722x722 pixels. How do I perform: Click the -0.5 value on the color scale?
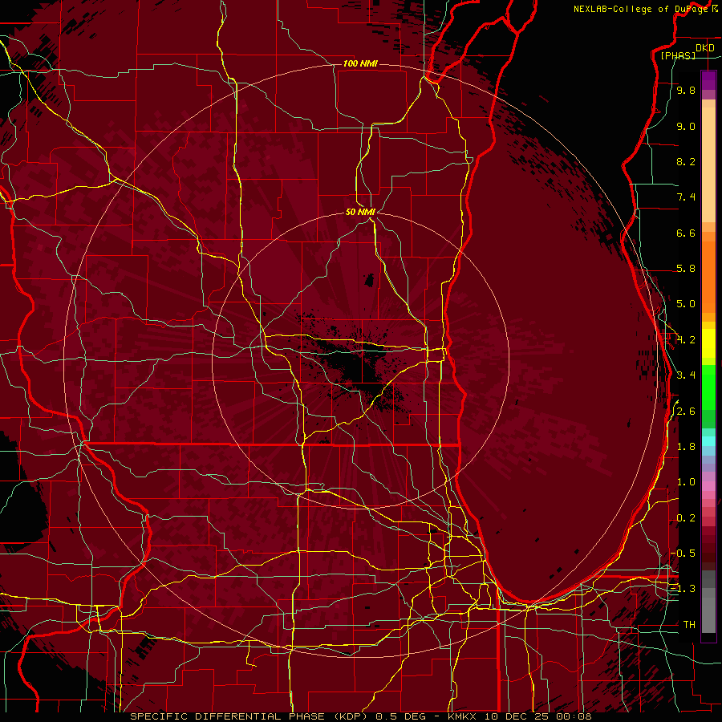[x=683, y=553]
